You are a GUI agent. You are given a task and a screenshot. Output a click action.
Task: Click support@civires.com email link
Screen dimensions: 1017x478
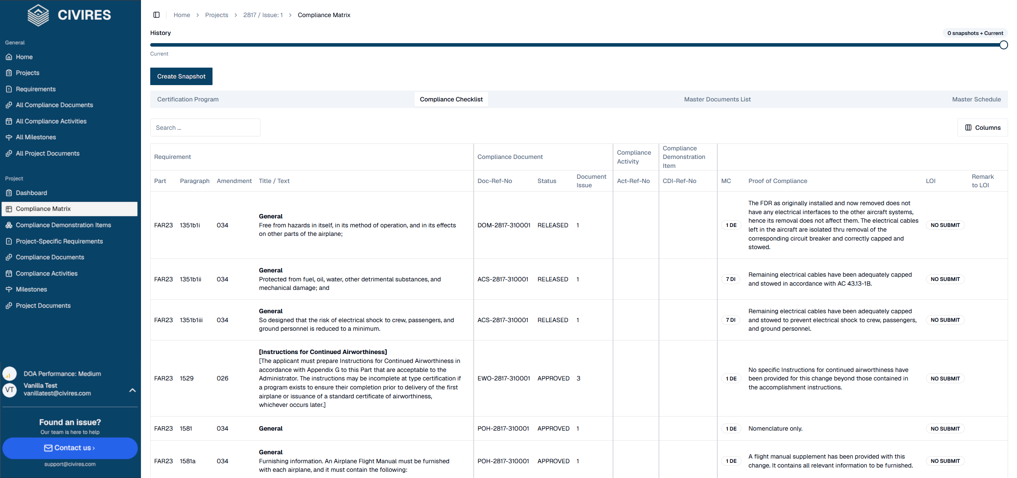[x=70, y=464]
